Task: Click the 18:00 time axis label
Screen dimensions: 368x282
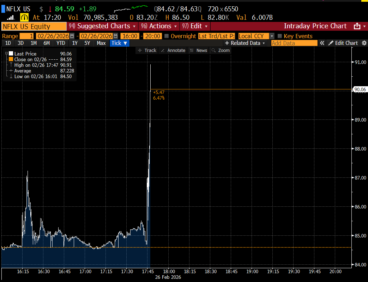Action: click(x=169, y=271)
